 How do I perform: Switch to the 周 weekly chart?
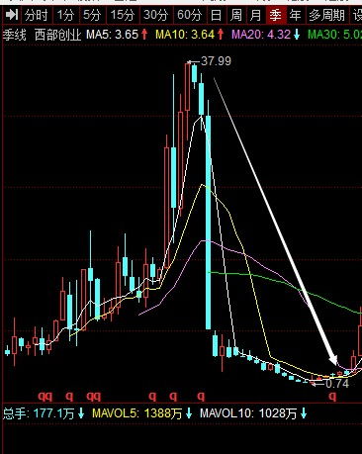point(235,15)
